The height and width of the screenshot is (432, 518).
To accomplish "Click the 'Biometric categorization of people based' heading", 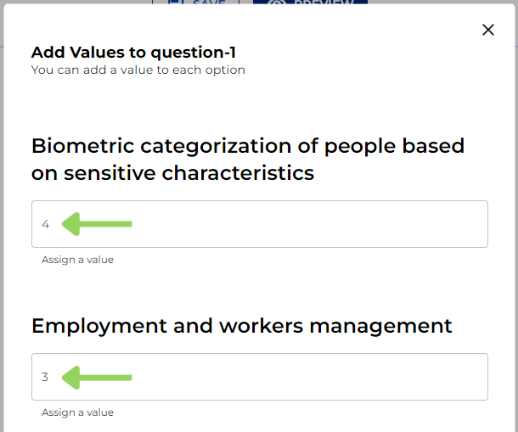I will point(247,146).
